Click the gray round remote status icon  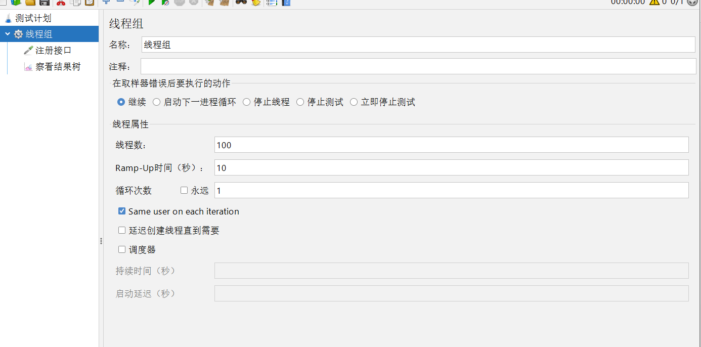pos(692,2)
